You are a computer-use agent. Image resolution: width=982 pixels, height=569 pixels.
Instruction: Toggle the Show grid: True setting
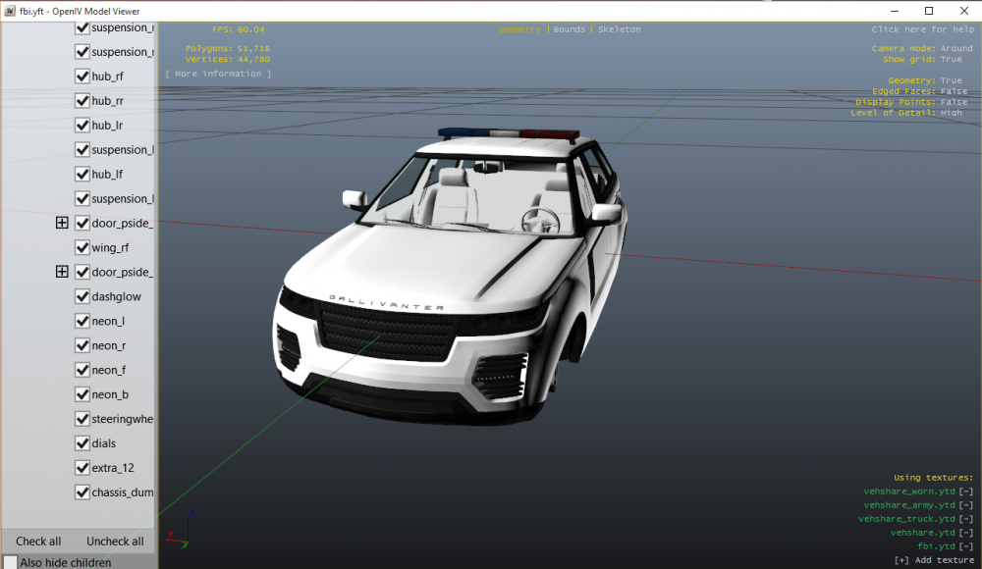click(x=922, y=60)
